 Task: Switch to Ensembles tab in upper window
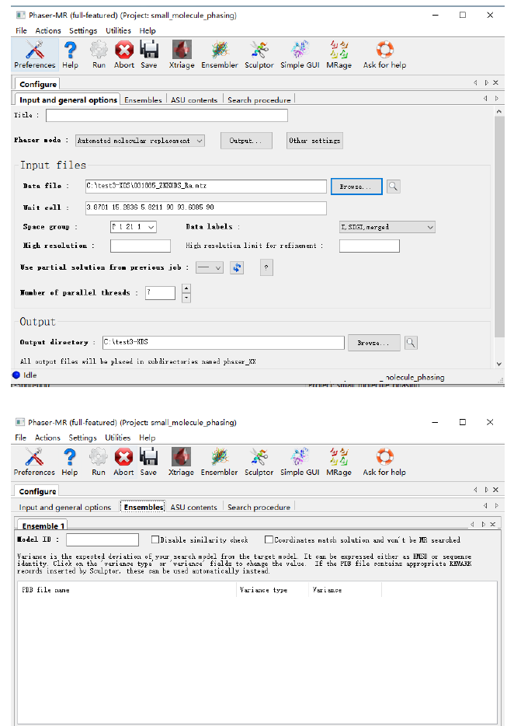coord(143,100)
